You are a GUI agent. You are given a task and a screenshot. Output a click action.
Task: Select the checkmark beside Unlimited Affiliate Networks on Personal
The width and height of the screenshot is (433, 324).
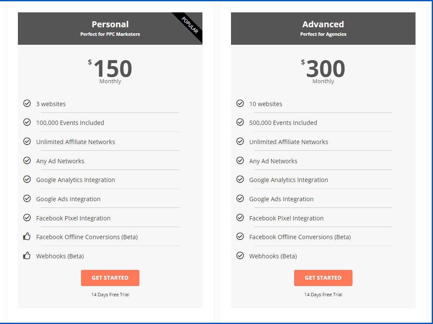click(27, 141)
